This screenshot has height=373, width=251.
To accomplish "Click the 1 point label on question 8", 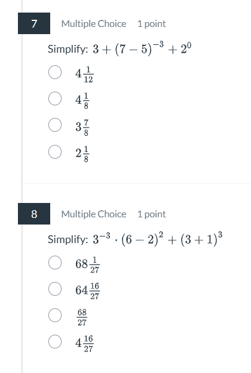I will click(152, 214).
